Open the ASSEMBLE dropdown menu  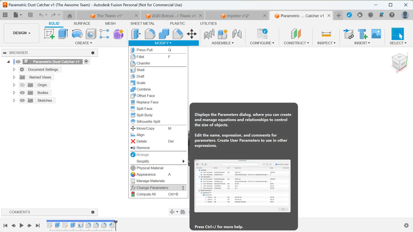tap(223, 43)
